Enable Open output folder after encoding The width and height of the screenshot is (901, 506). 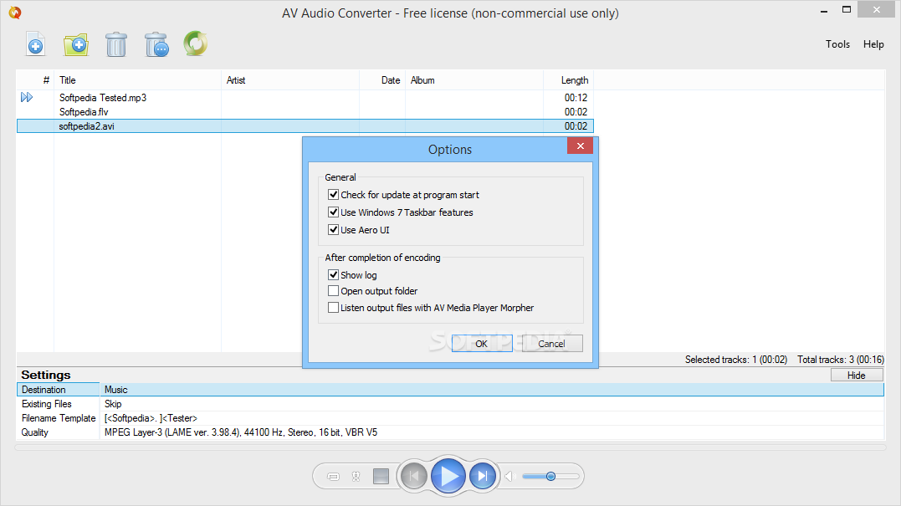pos(333,290)
